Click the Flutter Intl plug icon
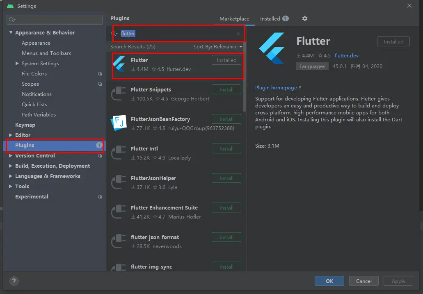The image size is (423, 294). click(119, 153)
